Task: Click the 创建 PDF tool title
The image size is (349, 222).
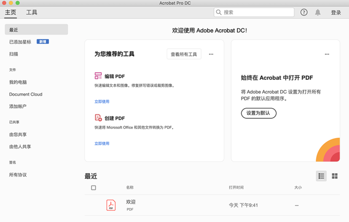Action: [115, 118]
